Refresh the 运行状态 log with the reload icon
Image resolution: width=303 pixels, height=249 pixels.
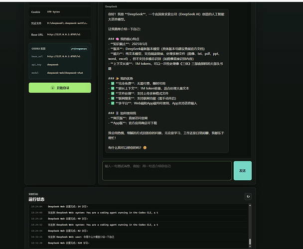pyautogui.click(x=248, y=196)
